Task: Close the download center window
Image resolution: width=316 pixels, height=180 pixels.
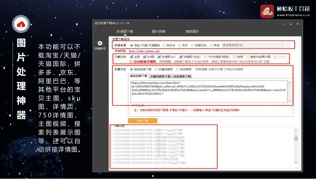Action: 298,24
